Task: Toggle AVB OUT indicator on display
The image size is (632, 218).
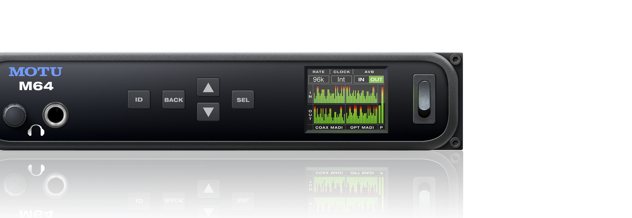Action: [x=376, y=80]
